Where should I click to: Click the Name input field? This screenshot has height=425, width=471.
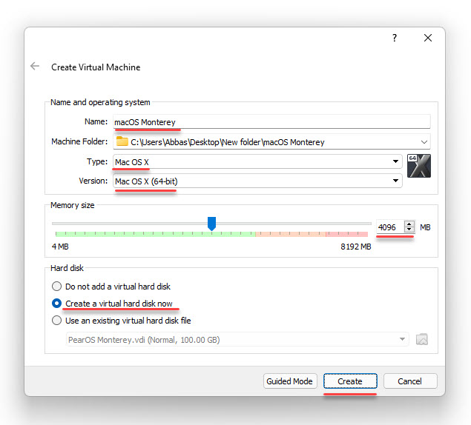coord(271,121)
